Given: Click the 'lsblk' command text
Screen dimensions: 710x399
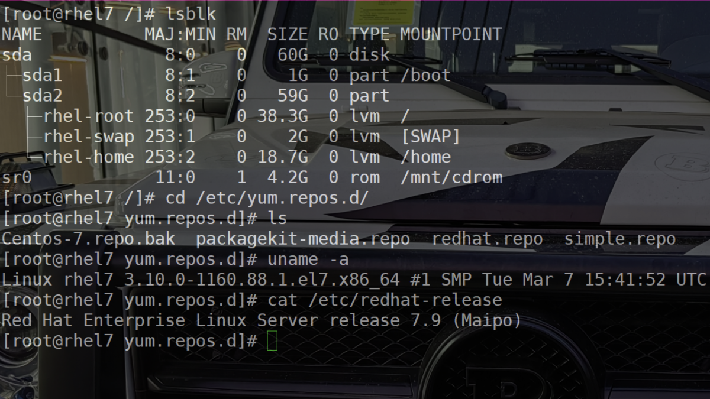Looking at the screenshot, I should click(x=191, y=14).
